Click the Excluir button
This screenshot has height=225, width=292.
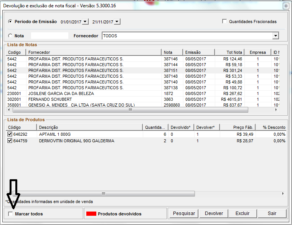click(243, 213)
